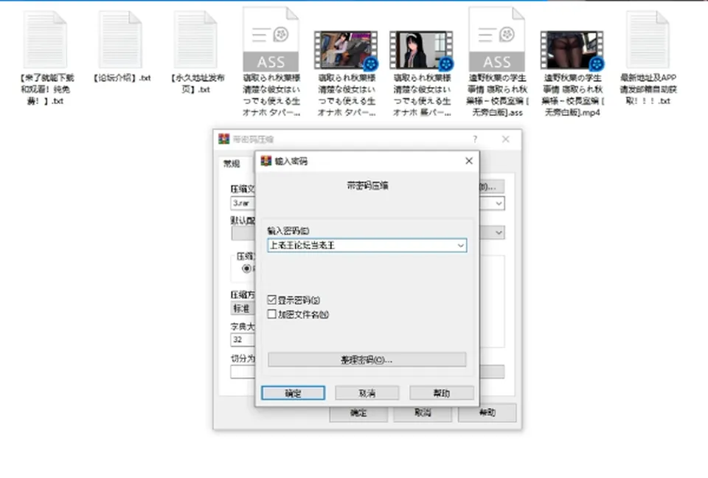Screen dimensions: 708x478
Task: Click the 整理密码 button
Action: point(367,360)
